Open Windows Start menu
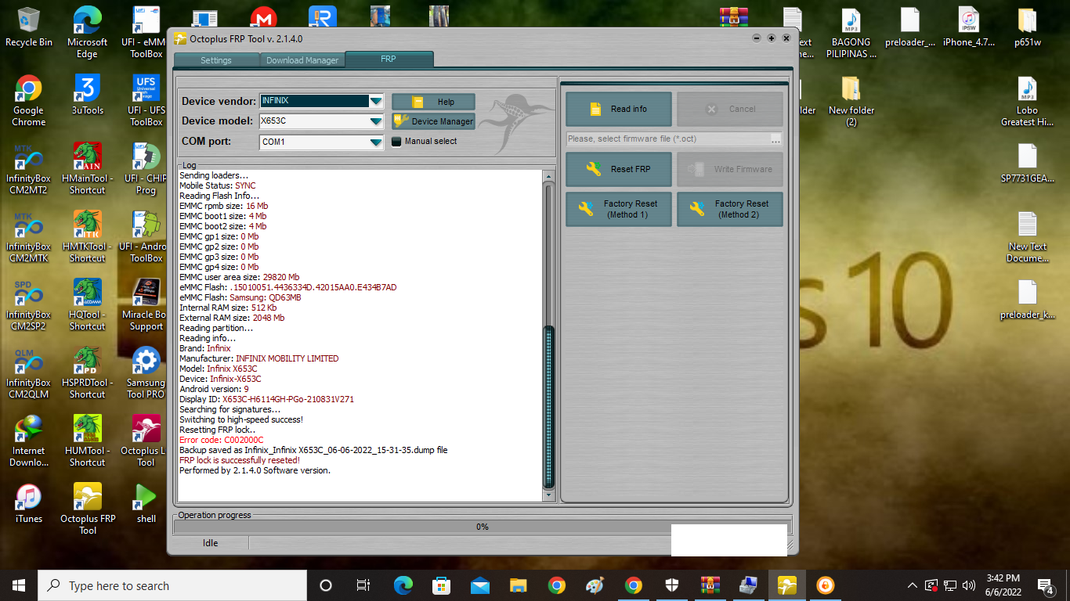The height and width of the screenshot is (601, 1070). [19, 585]
